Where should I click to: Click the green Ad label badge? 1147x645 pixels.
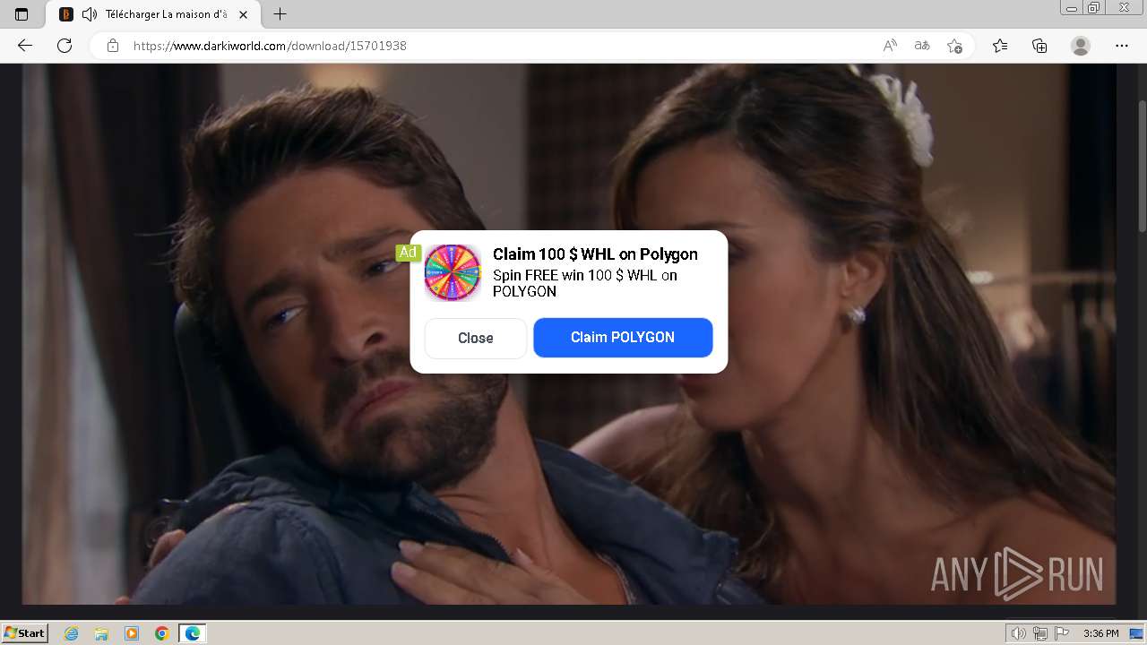click(x=408, y=253)
